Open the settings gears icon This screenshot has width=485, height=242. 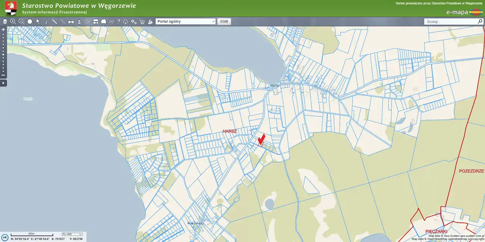134,22
